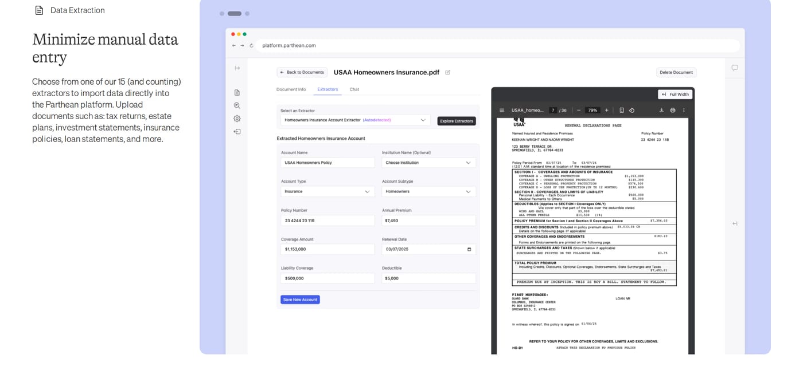Click the USAA_homeo... filename in PDF toolbar
Viewport: 803px width, 386px height.
[x=528, y=110]
